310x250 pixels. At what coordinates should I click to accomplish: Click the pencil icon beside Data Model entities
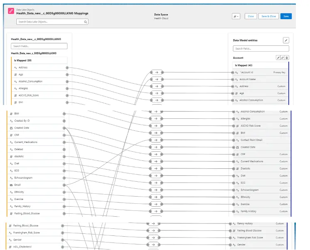[x=286, y=40]
